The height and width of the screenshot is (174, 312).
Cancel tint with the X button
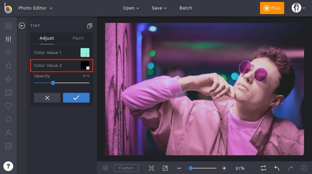point(47,98)
